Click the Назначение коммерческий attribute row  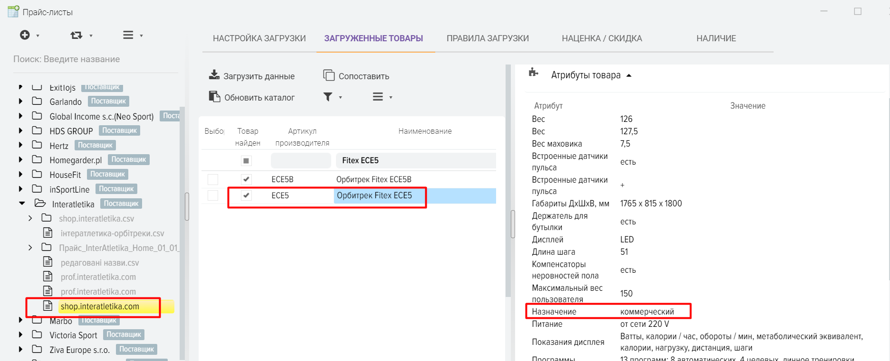coord(608,312)
